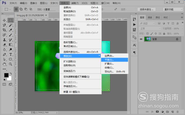Viewport: 185px width, 115px height.
Task: Hide the 背景 layer with eye icon
Action: [x=141, y=39]
